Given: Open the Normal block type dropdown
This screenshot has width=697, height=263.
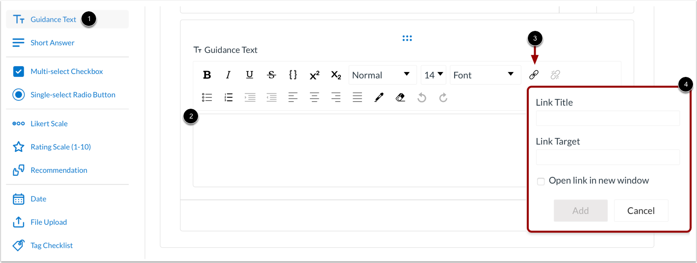Looking at the screenshot, I should pos(383,75).
